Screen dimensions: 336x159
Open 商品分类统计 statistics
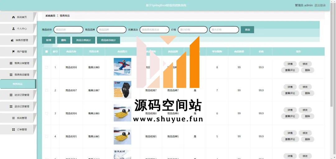click(x=84, y=40)
